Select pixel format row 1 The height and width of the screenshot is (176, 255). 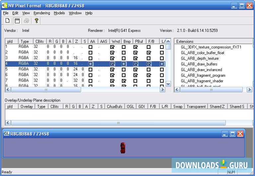point(85,47)
